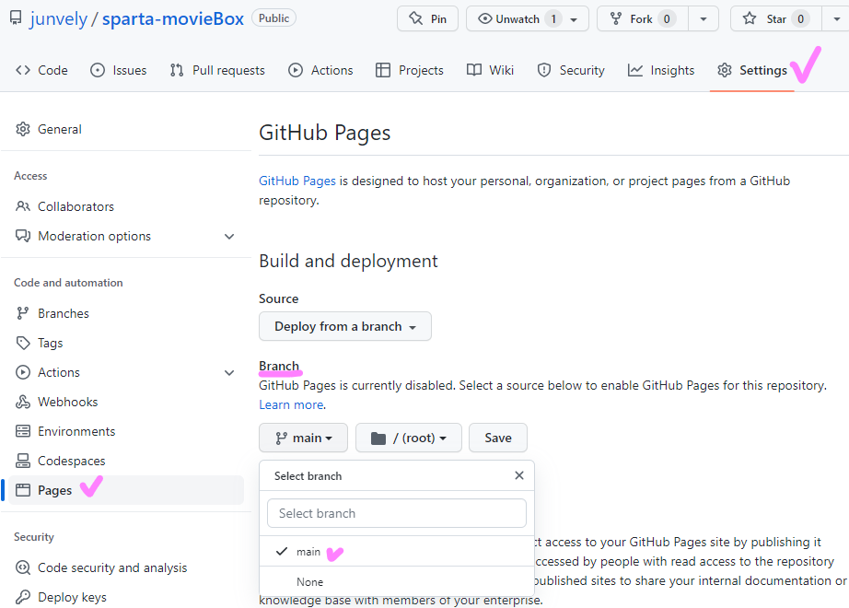Click the Code brackets icon
This screenshot has width=849, height=608.
click(x=23, y=70)
